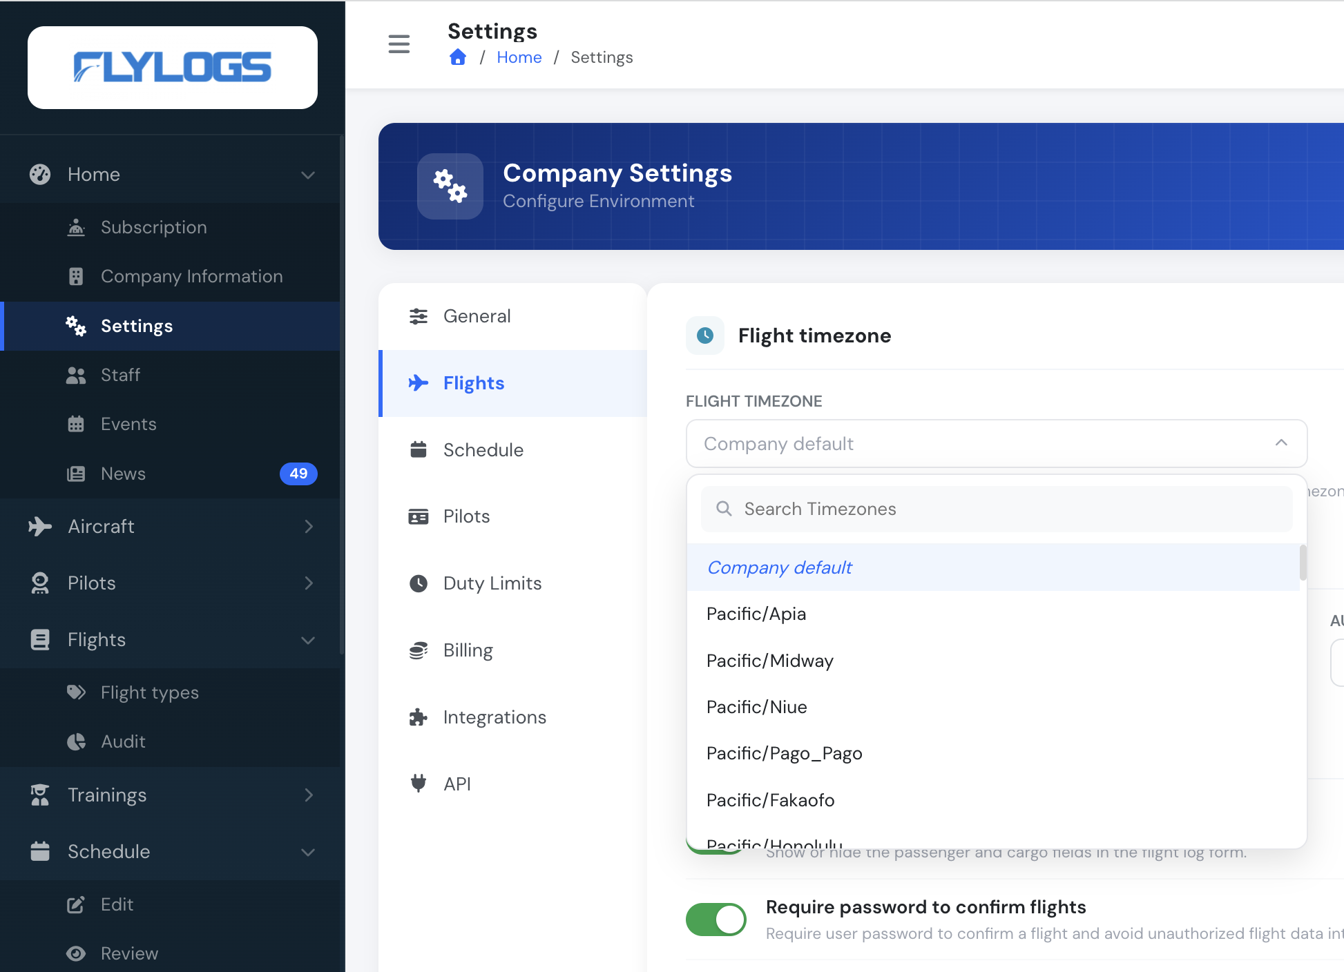
Task: Expand the Pilots sidebar section chevron
Action: click(308, 583)
